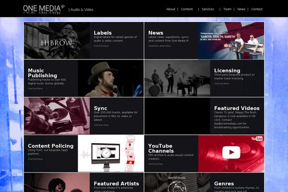Click Find Out More under Labels

tap(101, 46)
